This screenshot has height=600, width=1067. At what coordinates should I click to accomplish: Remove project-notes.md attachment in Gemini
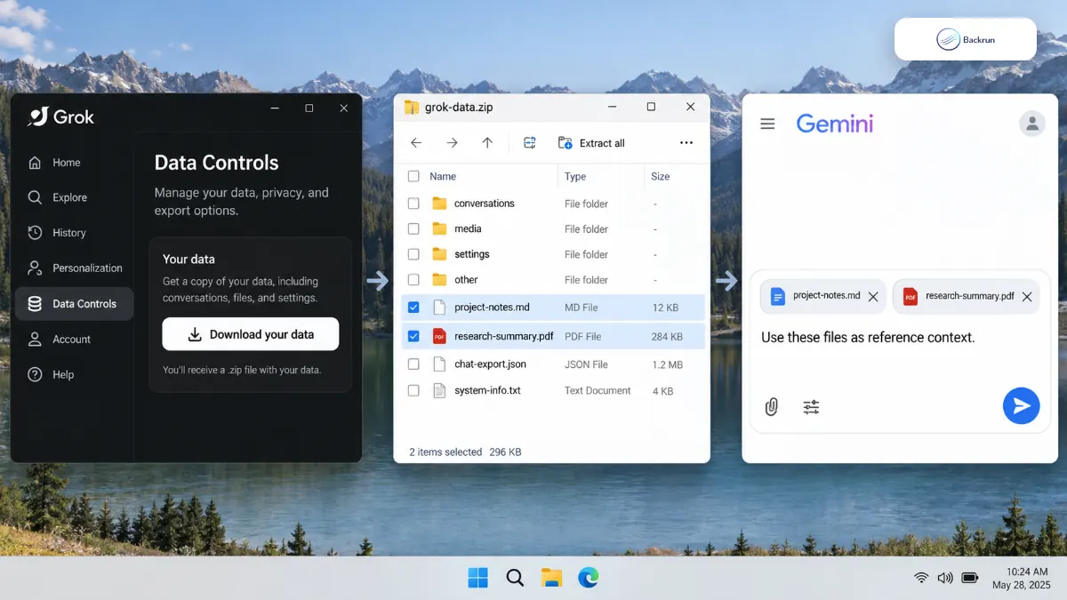pyautogui.click(x=873, y=297)
